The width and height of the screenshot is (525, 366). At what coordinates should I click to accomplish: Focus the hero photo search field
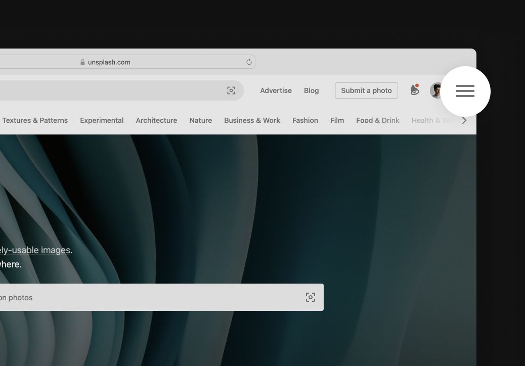[x=162, y=297]
